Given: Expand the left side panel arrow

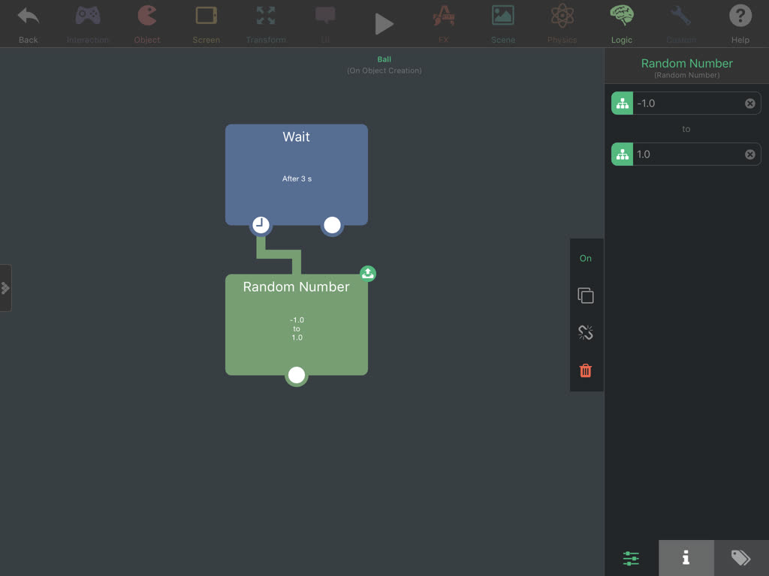Looking at the screenshot, I should pyautogui.click(x=5, y=288).
